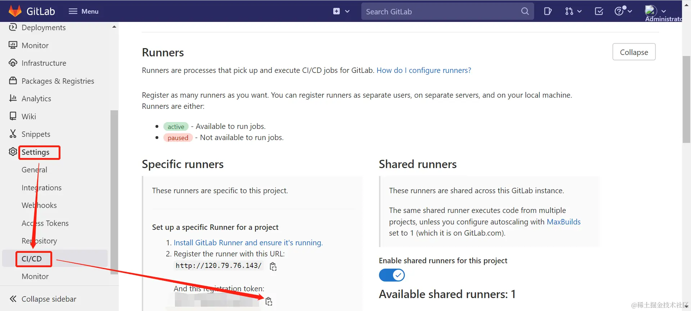Viewport: 691px width, 311px height.
Task: Open the To-Do list icon
Action: click(599, 11)
